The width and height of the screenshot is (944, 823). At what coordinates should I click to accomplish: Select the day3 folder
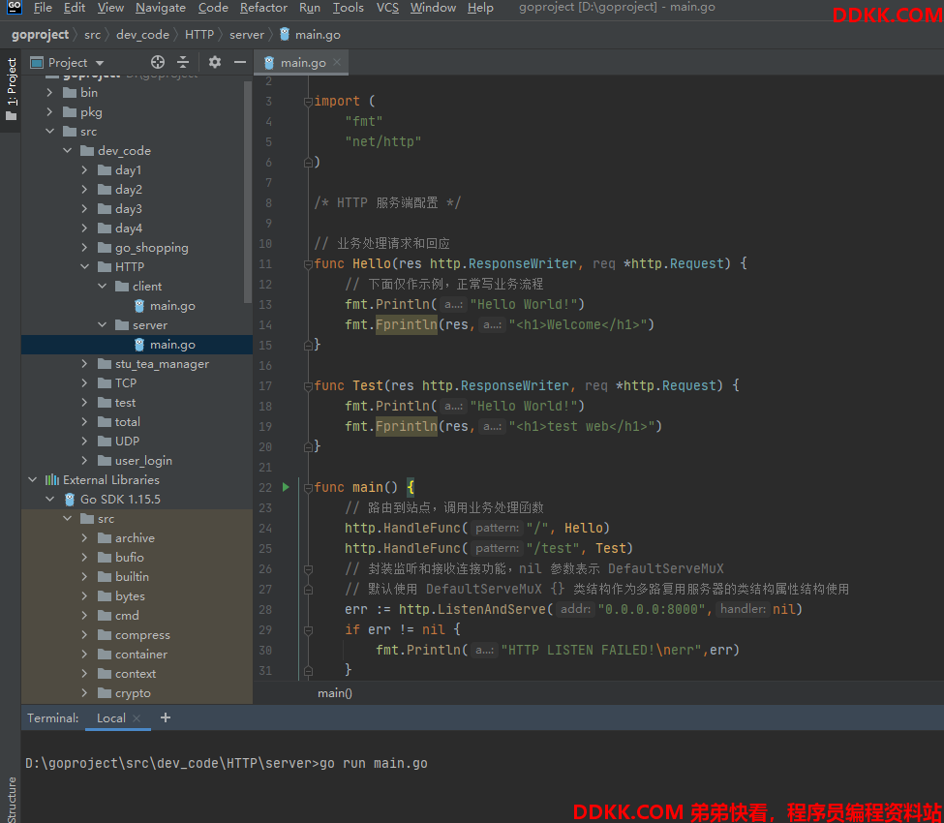[x=129, y=209]
